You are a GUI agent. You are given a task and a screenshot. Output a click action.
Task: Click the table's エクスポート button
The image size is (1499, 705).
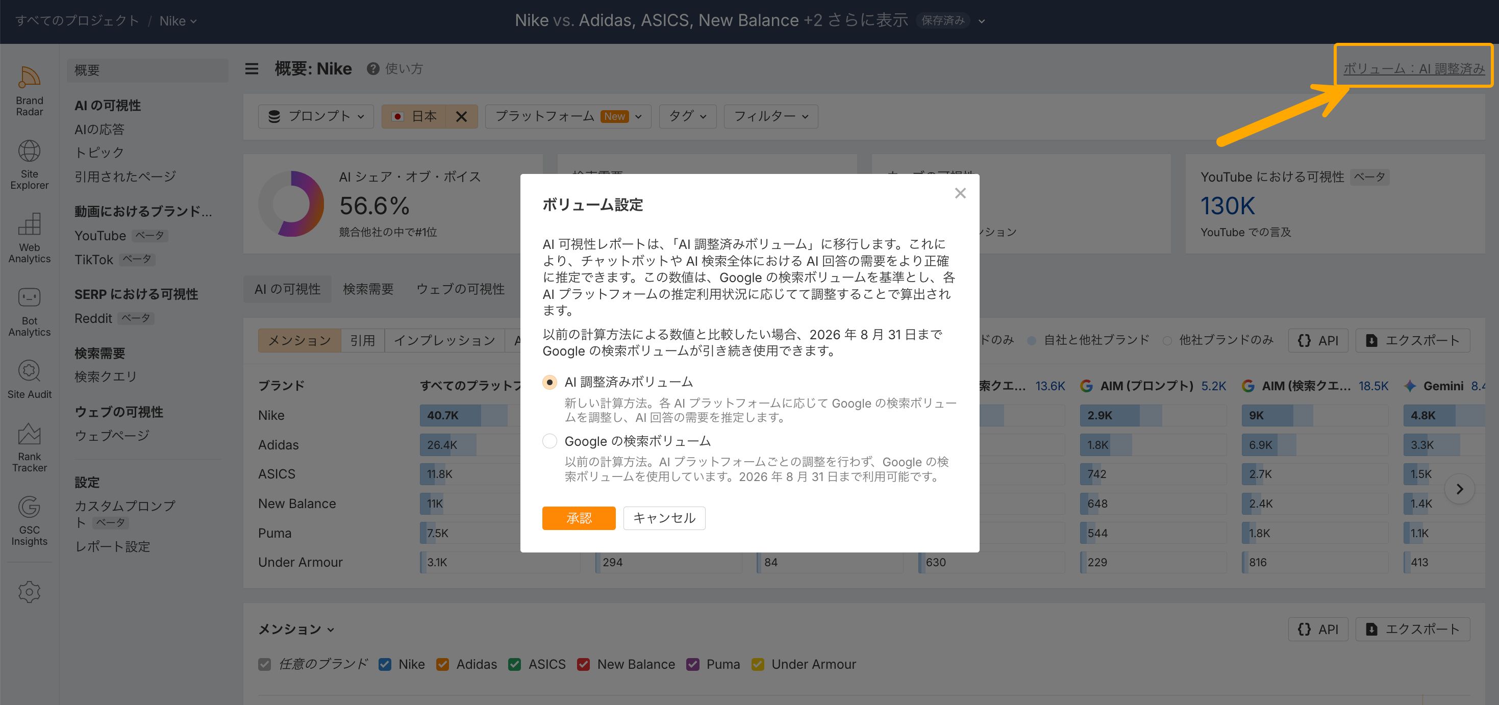tap(1412, 340)
